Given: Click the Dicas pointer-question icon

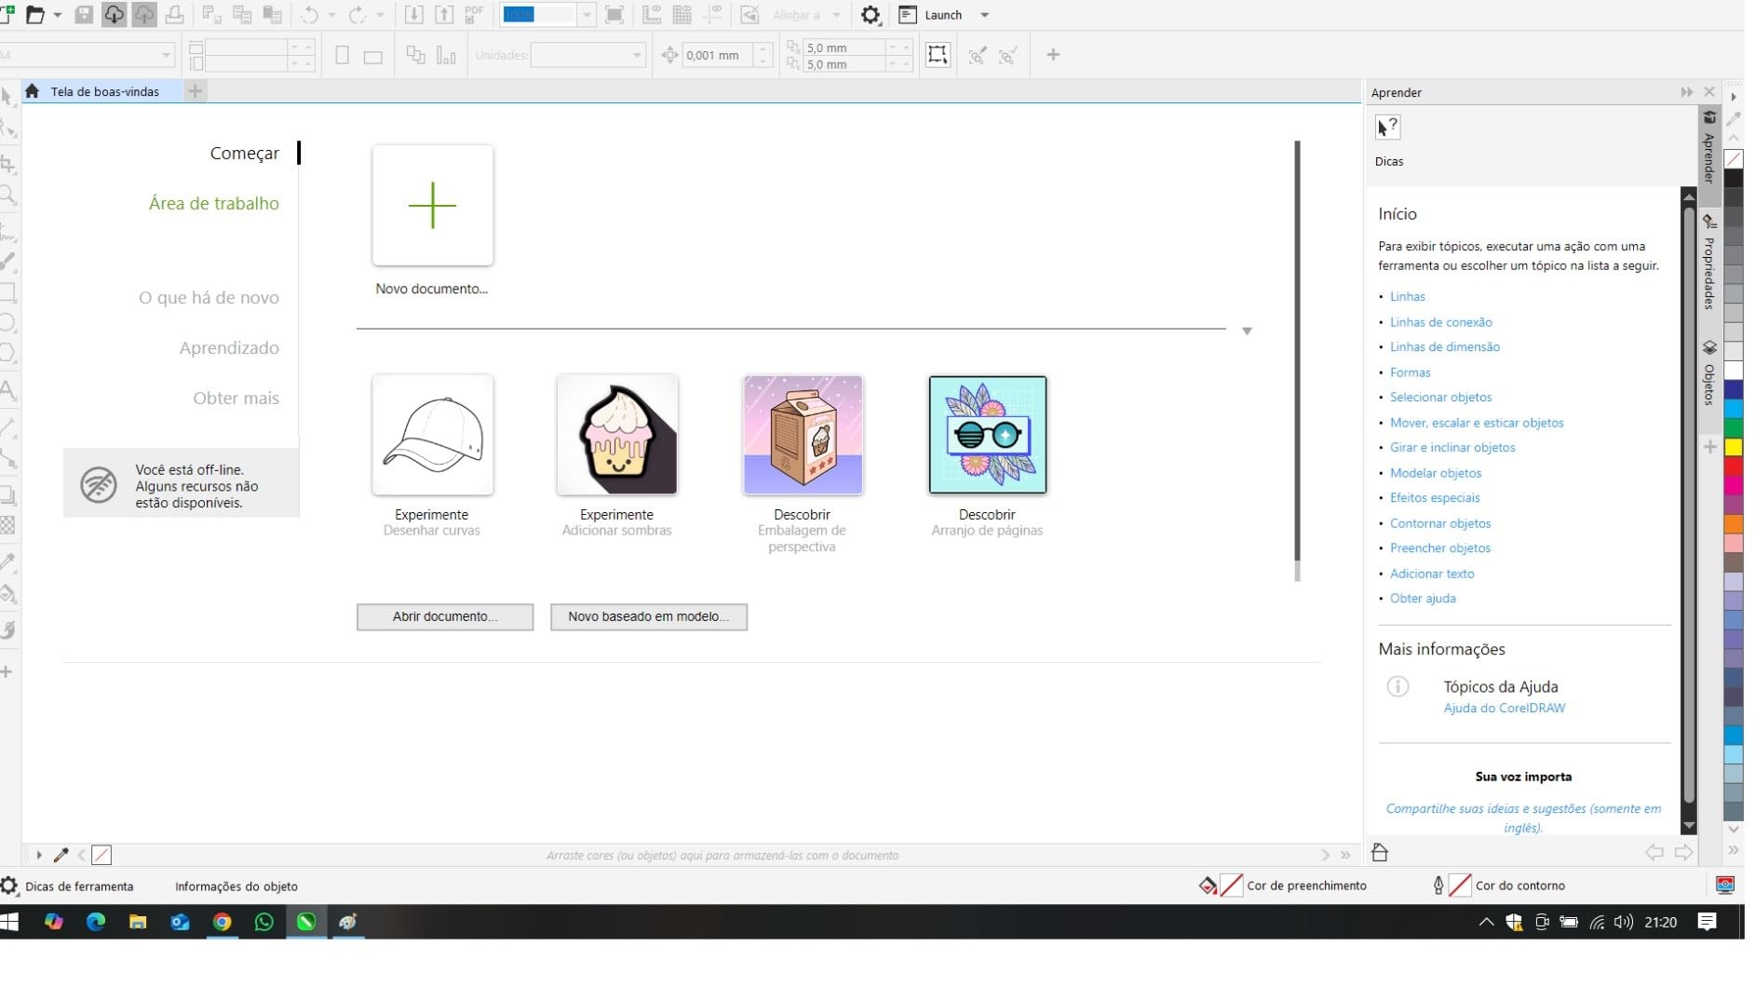Looking at the screenshot, I should (1387, 128).
